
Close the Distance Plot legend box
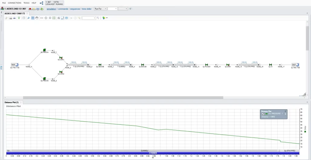tap(285, 111)
